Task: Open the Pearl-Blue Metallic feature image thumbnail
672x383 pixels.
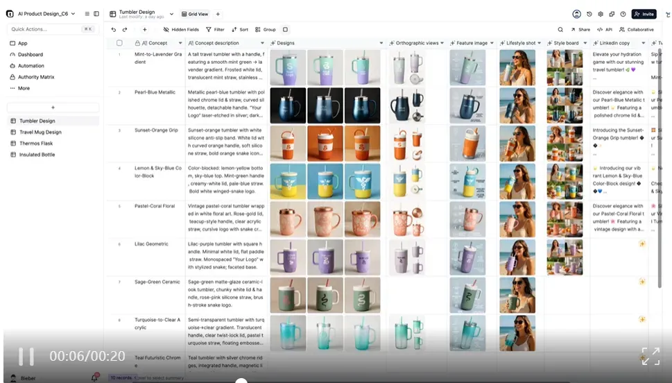Action: [467, 105]
